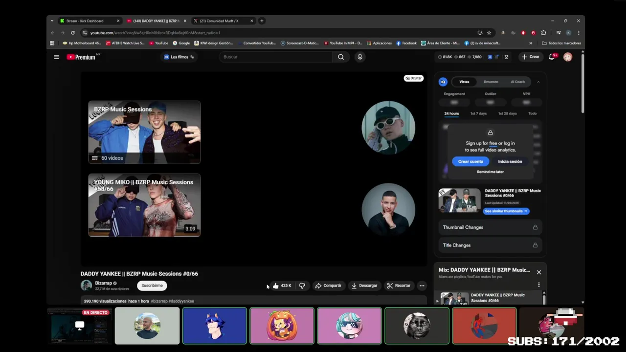Click the search magnifier button
Image resolution: width=626 pixels, height=352 pixels.
pyautogui.click(x=341, y=57)
